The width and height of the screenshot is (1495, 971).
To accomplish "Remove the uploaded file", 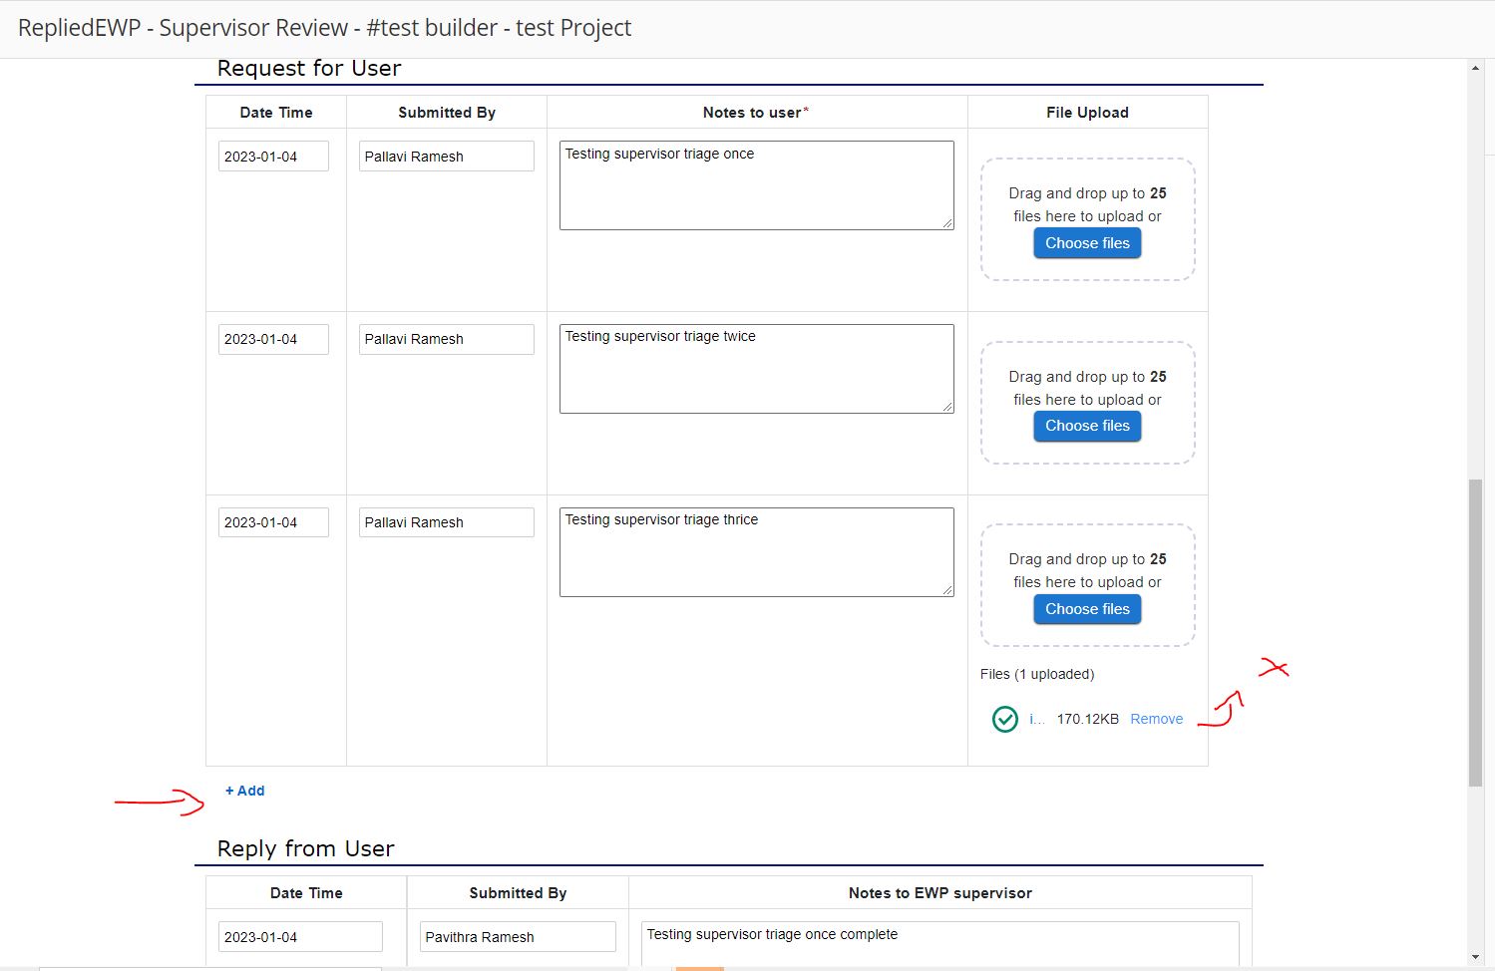I will (x=1156, y=719).
